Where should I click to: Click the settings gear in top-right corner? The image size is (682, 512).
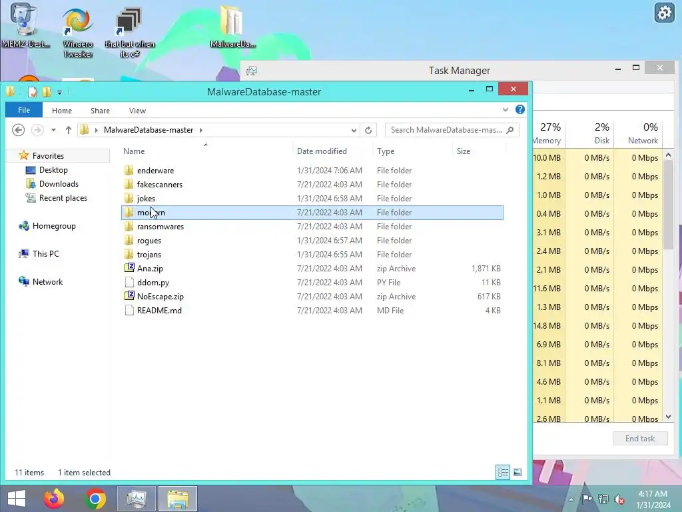(664, 13)
